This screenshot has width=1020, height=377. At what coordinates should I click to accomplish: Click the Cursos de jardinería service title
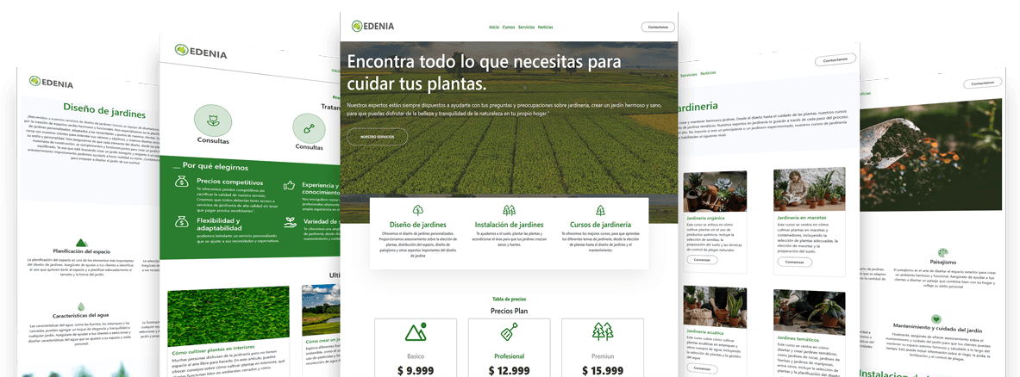pos(600,225)
